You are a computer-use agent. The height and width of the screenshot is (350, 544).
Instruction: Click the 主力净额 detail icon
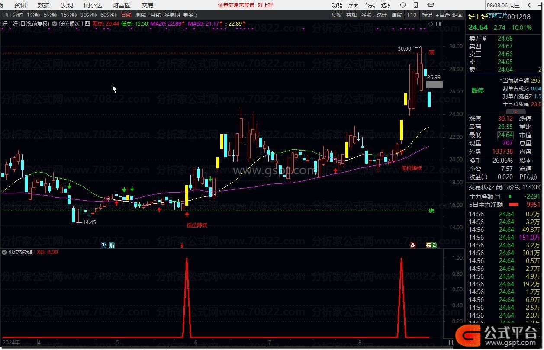coord(497,196)
